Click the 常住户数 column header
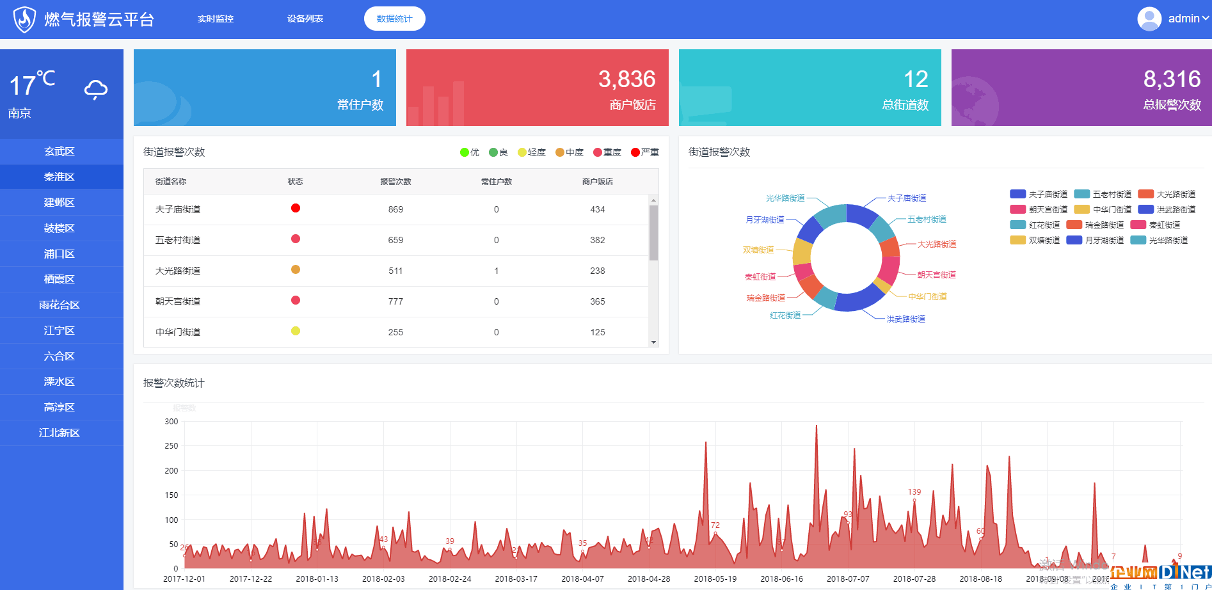 point(497,182)
